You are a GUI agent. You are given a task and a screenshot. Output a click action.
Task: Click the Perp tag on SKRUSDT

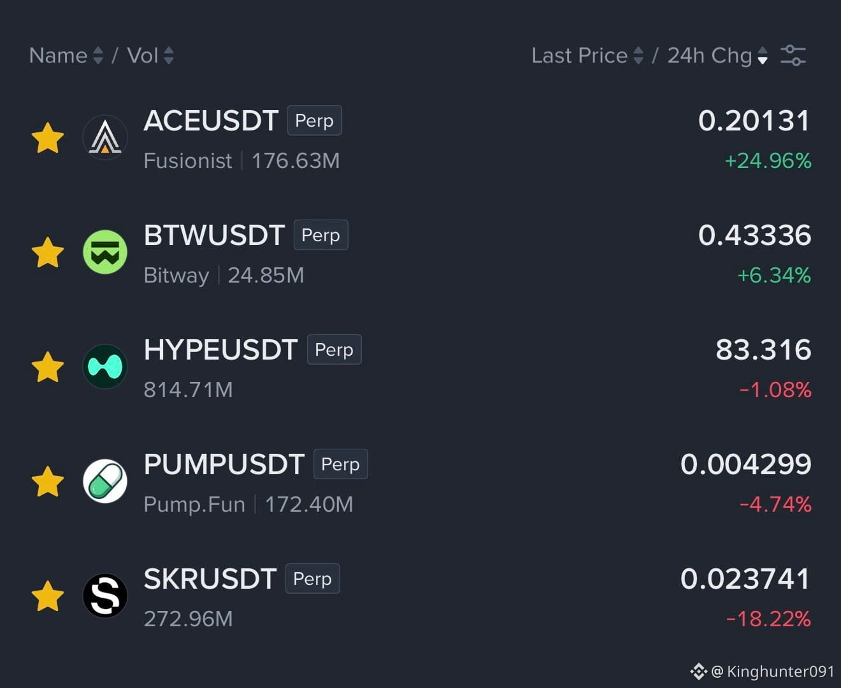[312, 579]
